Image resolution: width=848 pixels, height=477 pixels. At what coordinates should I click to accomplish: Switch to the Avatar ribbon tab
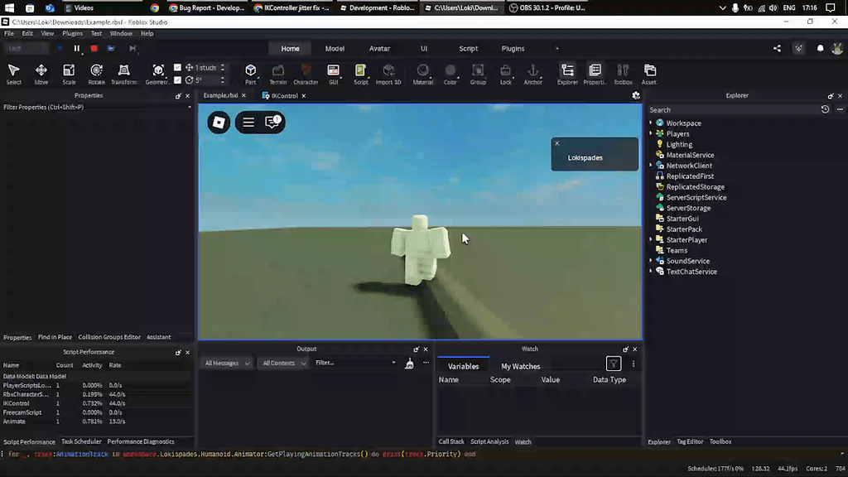379,49
